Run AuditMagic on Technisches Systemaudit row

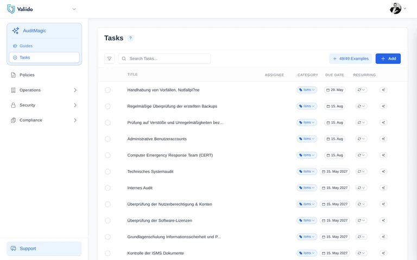click(383, 172)
